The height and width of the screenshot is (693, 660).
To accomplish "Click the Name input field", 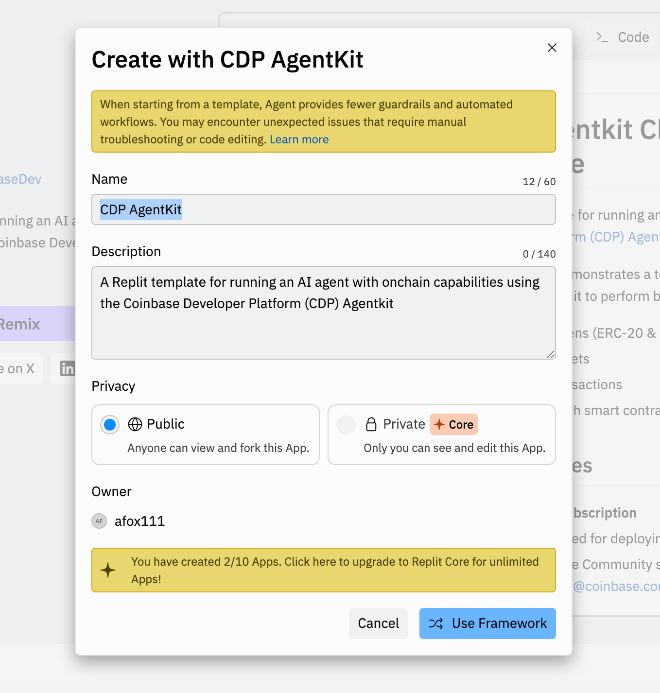I will pyautogui.click(x=324, y=209).
